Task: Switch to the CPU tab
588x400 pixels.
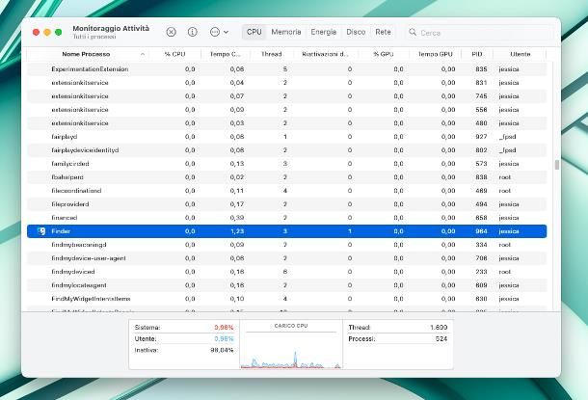Action: click(x=254, y=32)
